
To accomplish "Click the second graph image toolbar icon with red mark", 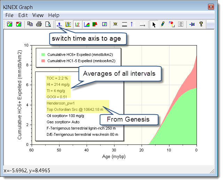I will pyautogui.click(x=19, y=24).
